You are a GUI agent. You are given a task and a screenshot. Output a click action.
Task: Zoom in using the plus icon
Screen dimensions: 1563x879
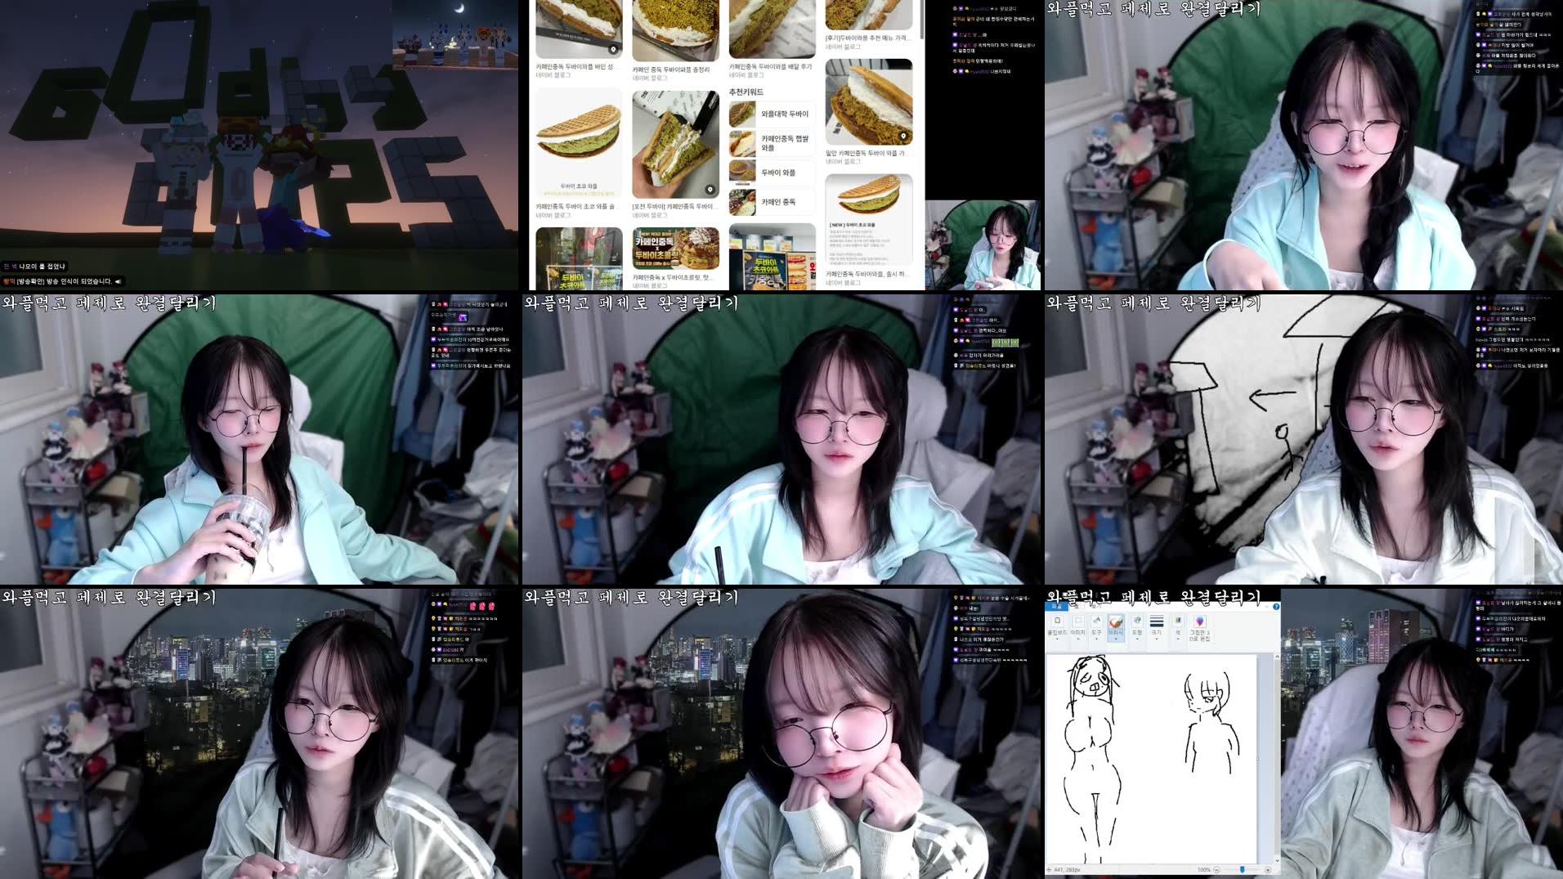point(1269,869)
